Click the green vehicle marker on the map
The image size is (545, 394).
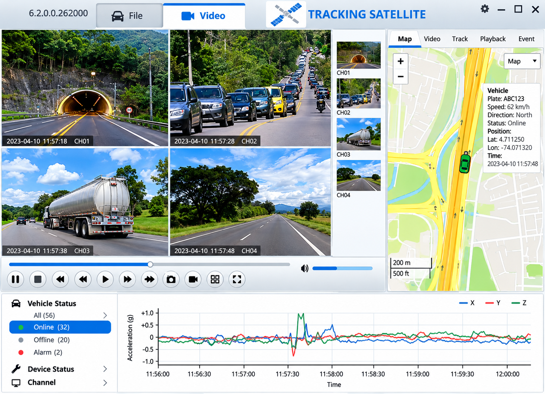click(x=465, y=162)
